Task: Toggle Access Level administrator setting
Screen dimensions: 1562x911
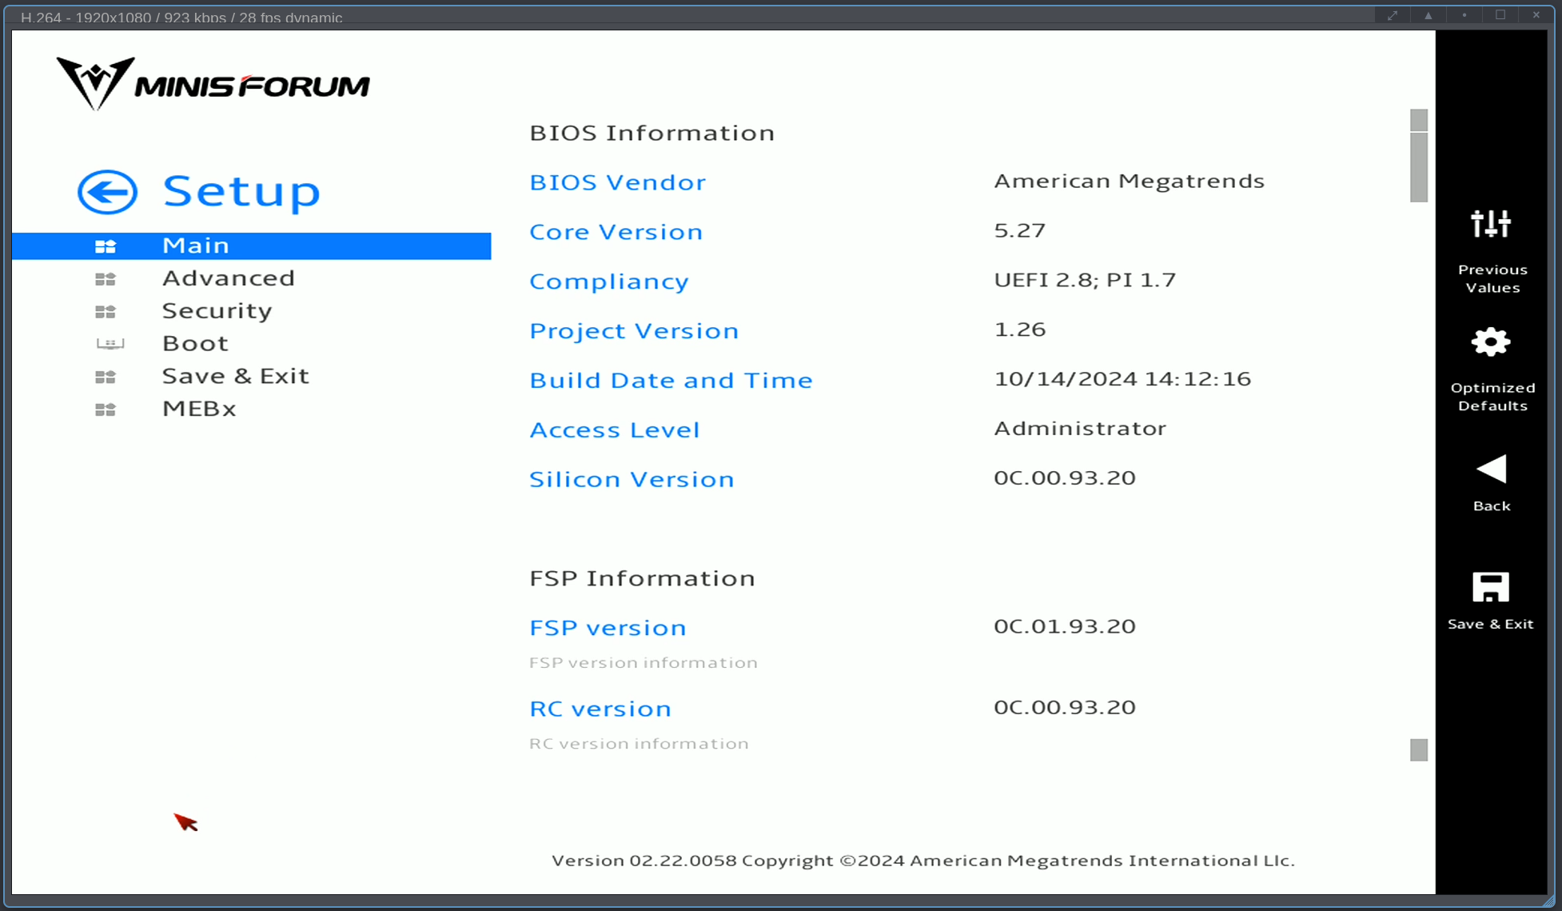Action: [x=1081, y=429]
